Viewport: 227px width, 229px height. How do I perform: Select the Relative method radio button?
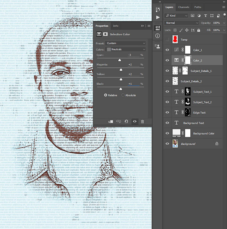pyautogui.click(x=106, y=95)
